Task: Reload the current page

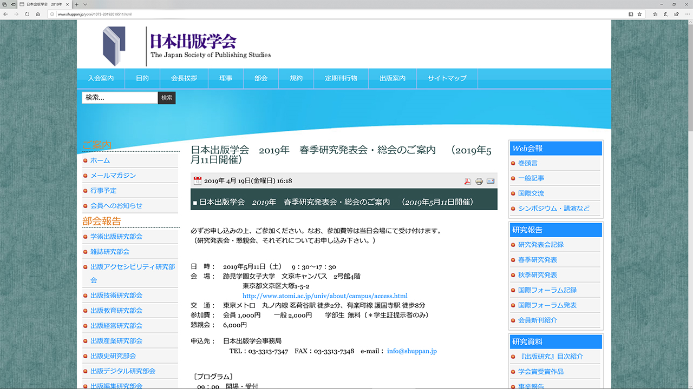Action: (x=27, y=14)
